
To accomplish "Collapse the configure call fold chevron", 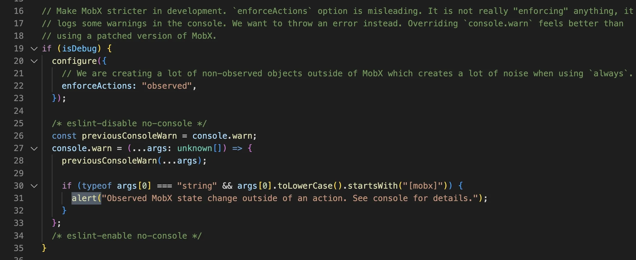I will click(x=34, y=61).
